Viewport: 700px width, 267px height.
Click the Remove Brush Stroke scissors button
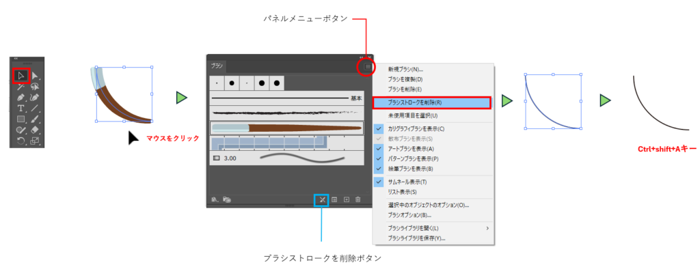321,199
